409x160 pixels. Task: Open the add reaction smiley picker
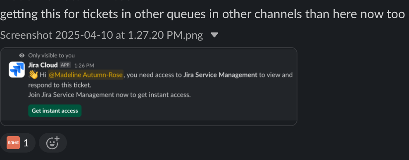point(53,143)
